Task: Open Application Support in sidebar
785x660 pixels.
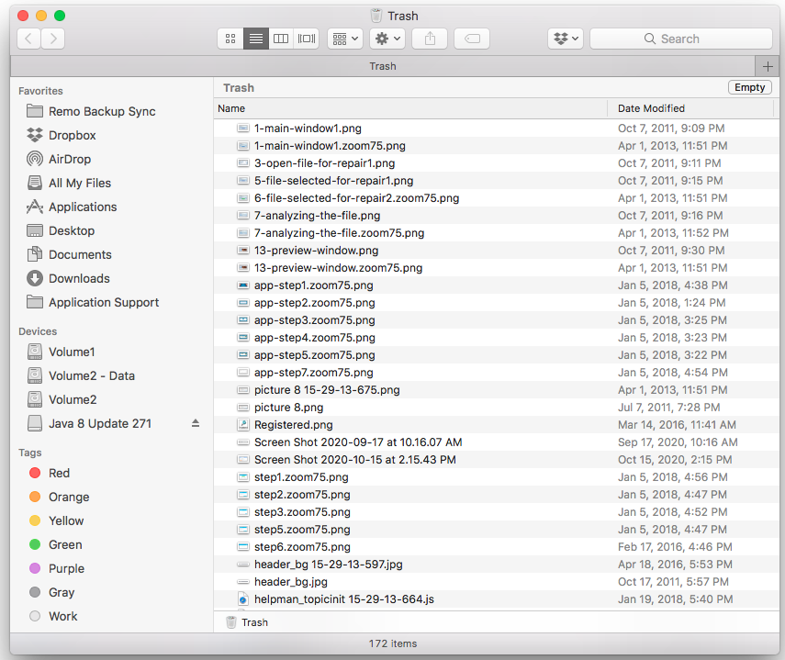Action: coord(104,302)
